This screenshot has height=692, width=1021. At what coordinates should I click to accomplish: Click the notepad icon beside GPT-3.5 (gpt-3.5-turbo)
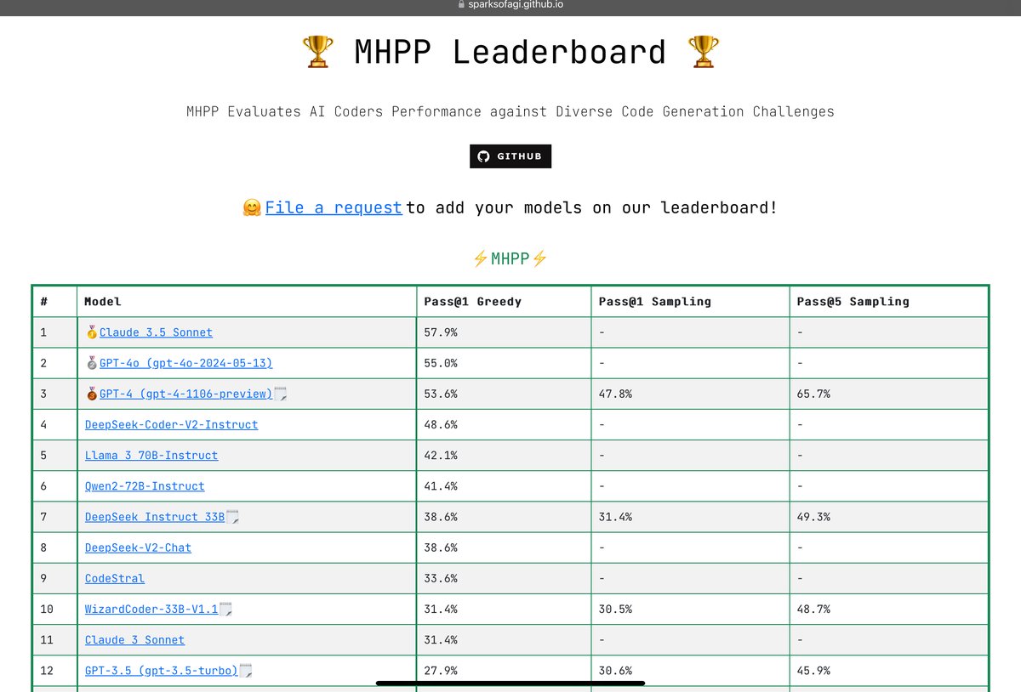(x=246, y=671)
